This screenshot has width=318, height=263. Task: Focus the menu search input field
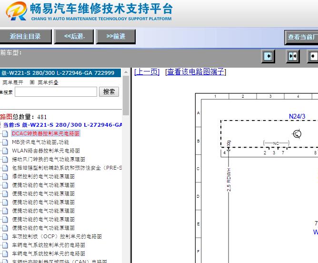[56, 92]
